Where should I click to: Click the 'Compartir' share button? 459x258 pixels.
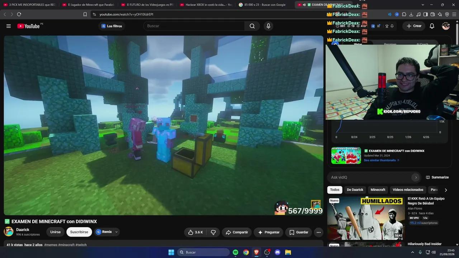click(x=237, y=232)
